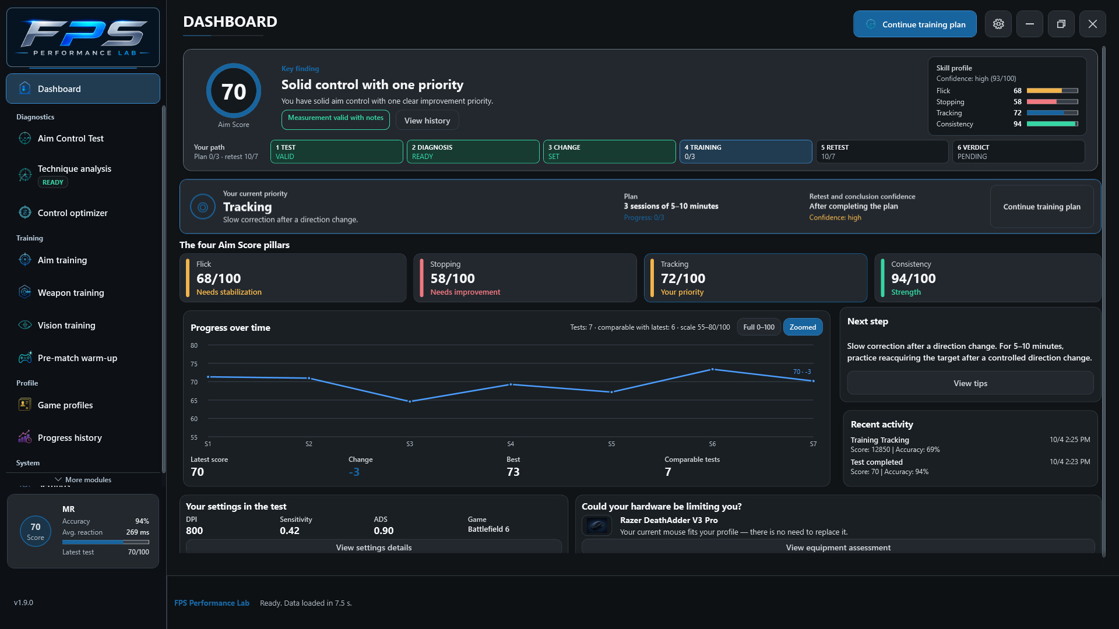The image size is (1119, 629).
Task: Click View equipment assessment button
Action: click(x=838, y=547)
